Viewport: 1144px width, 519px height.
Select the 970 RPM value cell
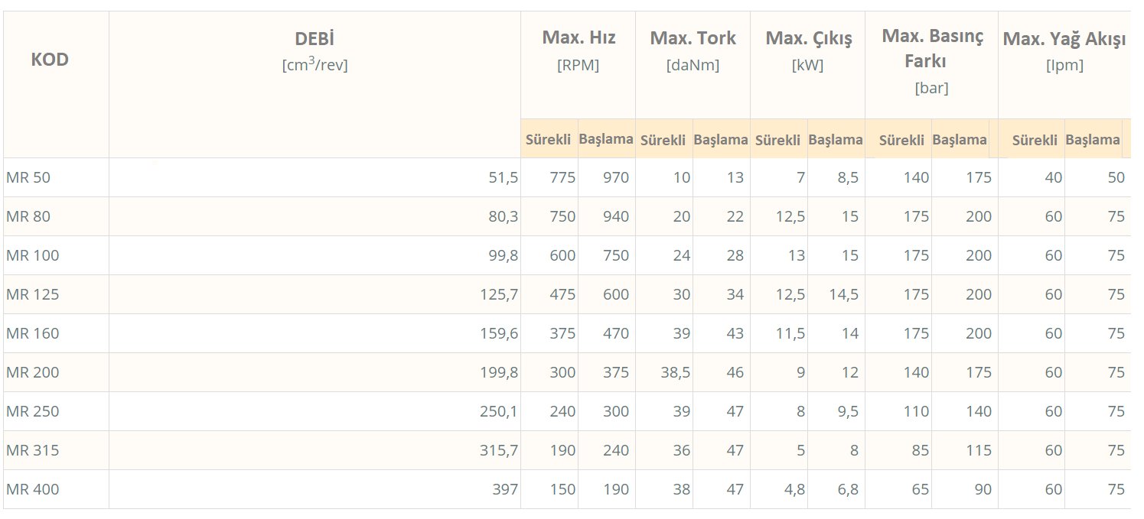pyautogui.click(x=615, y=178)
